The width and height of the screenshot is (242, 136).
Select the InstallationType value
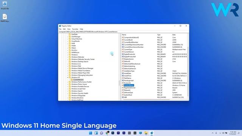point(129,71)
